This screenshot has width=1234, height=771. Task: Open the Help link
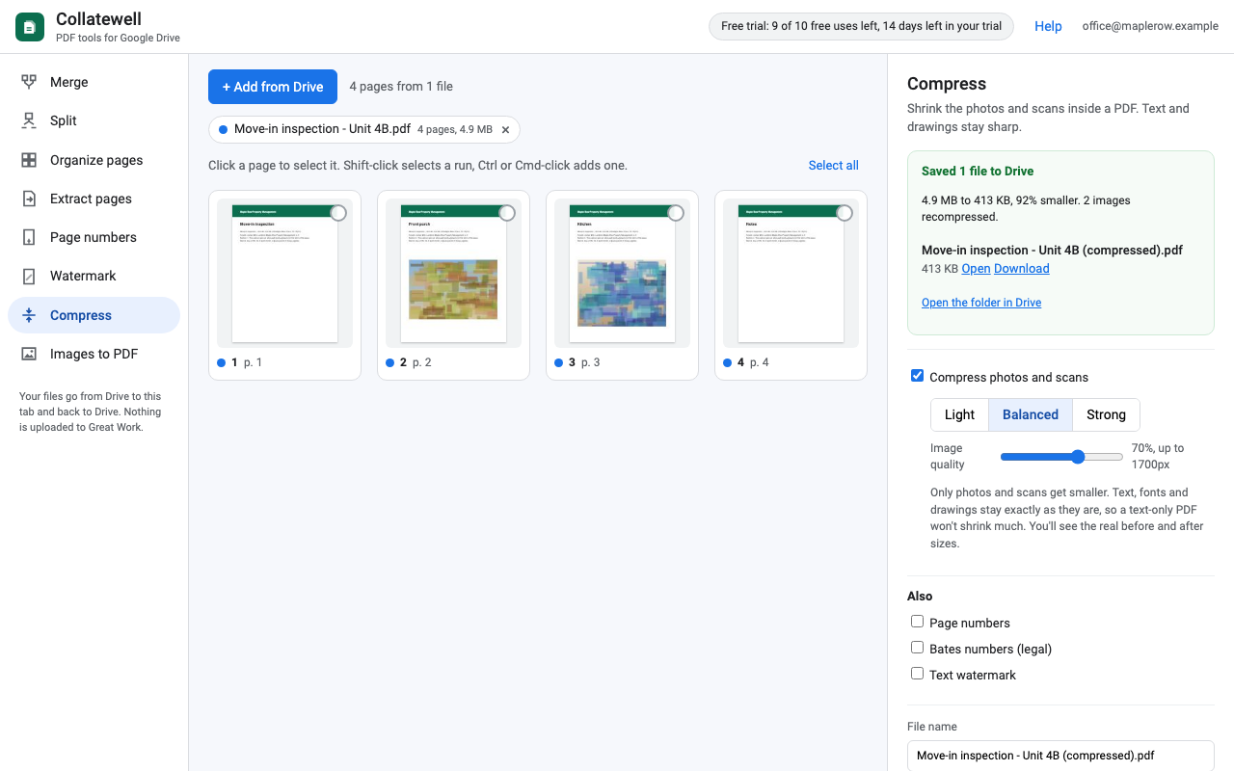1048,27
